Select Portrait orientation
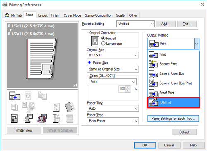This screenshot has height=151, width=207. coord(108,38)
